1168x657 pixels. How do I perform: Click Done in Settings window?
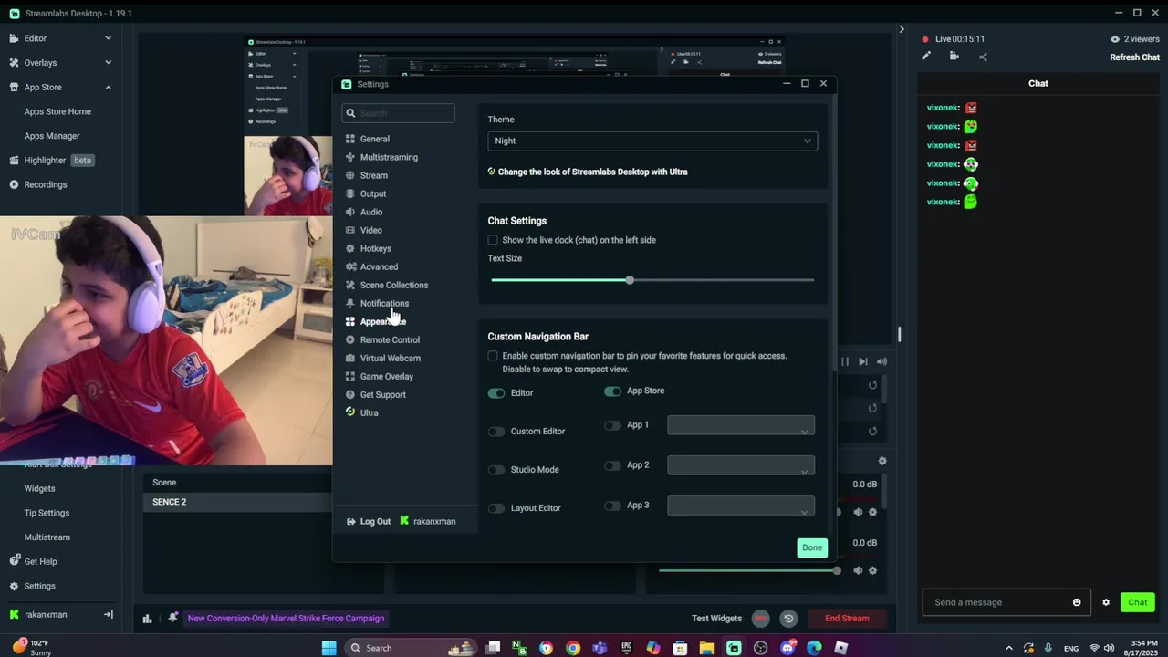pyautogui.click(x=812, y=547)
